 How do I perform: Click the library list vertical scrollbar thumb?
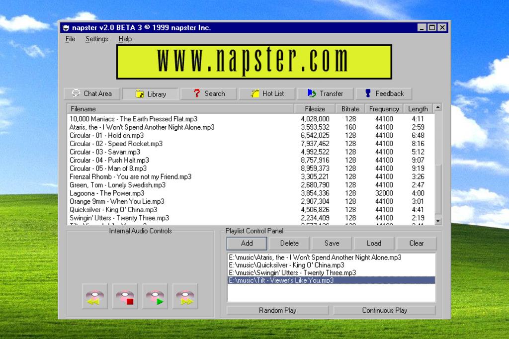pyautogui.click(x=438, y=189)
